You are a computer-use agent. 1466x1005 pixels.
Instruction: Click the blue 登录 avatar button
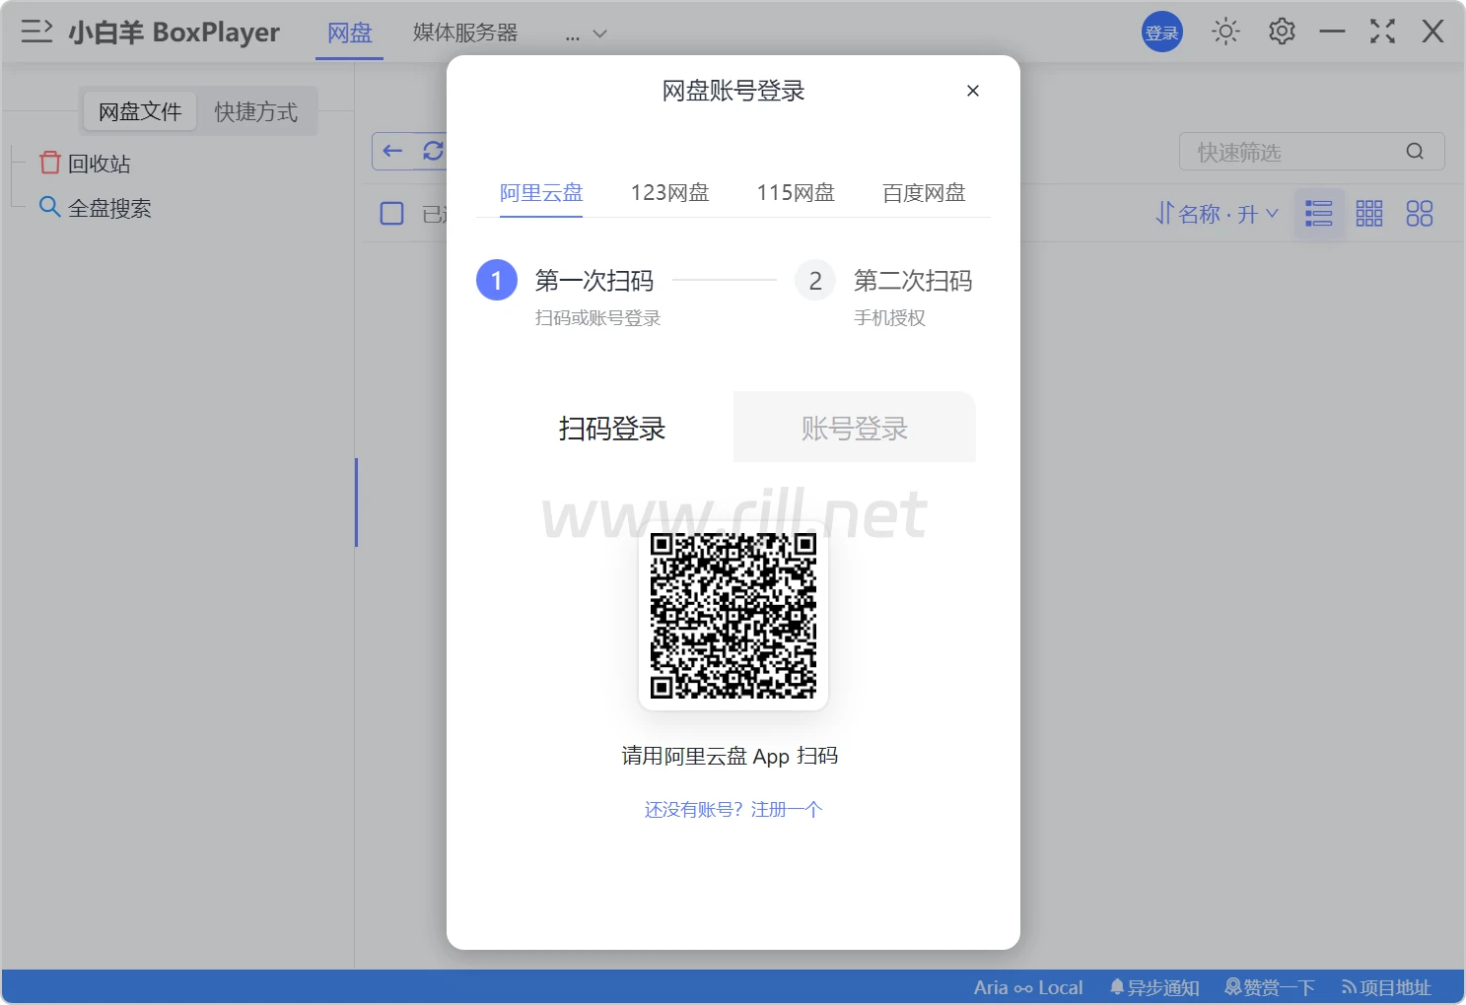1162,33
